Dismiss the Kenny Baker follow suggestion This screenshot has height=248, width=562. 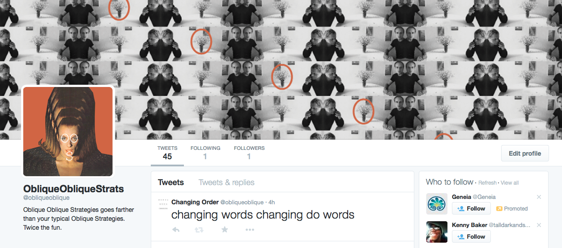pyautogui.click(x=539, y=225)
